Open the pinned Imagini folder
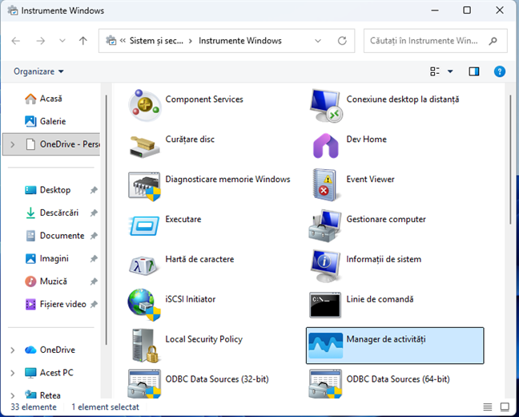Viewport: 519px width, 417px height. coord(46,258)
